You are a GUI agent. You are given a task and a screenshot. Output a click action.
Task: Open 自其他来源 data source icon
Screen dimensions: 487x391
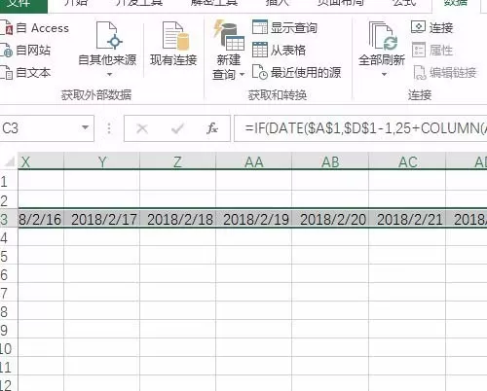(x=109, y=36)
